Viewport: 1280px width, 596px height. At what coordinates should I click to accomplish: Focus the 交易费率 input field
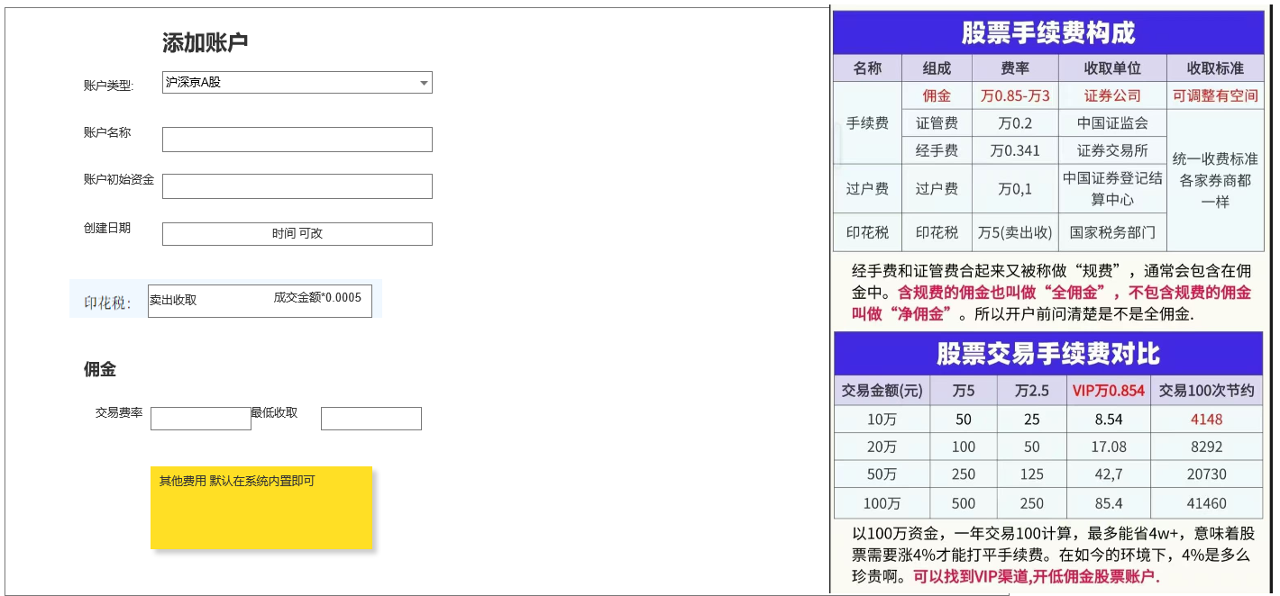click(200, 419)
